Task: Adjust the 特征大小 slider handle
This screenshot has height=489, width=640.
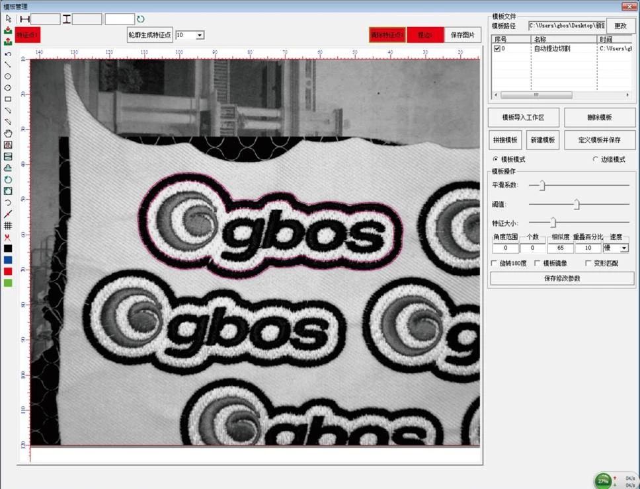Action: click(x=553, y=222)
